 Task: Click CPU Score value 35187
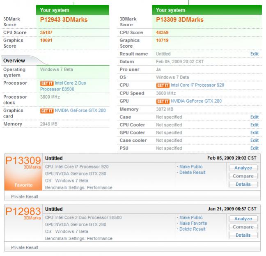(46, 32)
